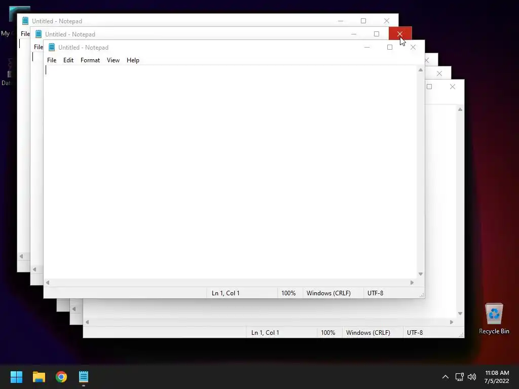Close the front Notepad window
This screenshot has height=389, width=519.
click(x=413, y=47)
